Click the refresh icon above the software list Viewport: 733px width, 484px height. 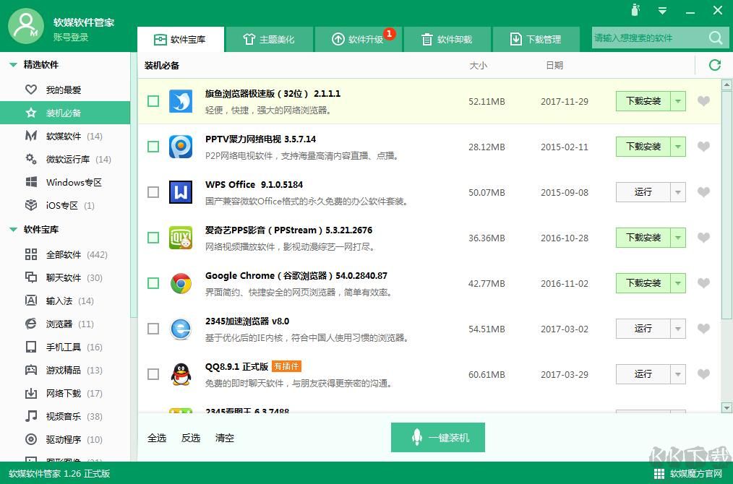click(x=715, y=65)
